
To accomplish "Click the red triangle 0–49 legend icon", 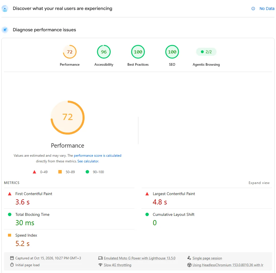I will [x=34, y=172].
